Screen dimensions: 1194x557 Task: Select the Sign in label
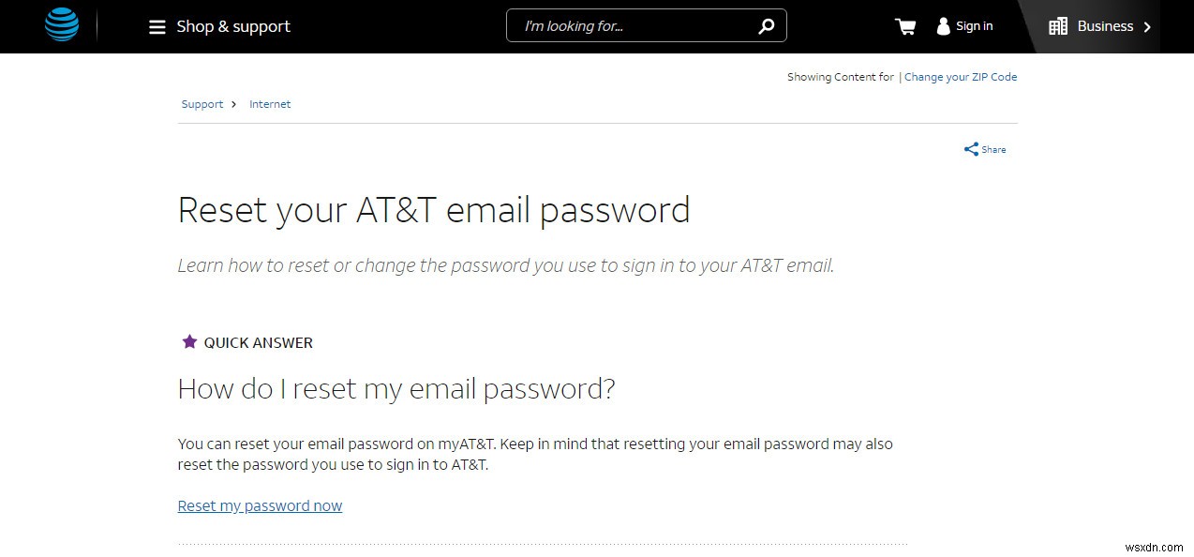(975, 26)
